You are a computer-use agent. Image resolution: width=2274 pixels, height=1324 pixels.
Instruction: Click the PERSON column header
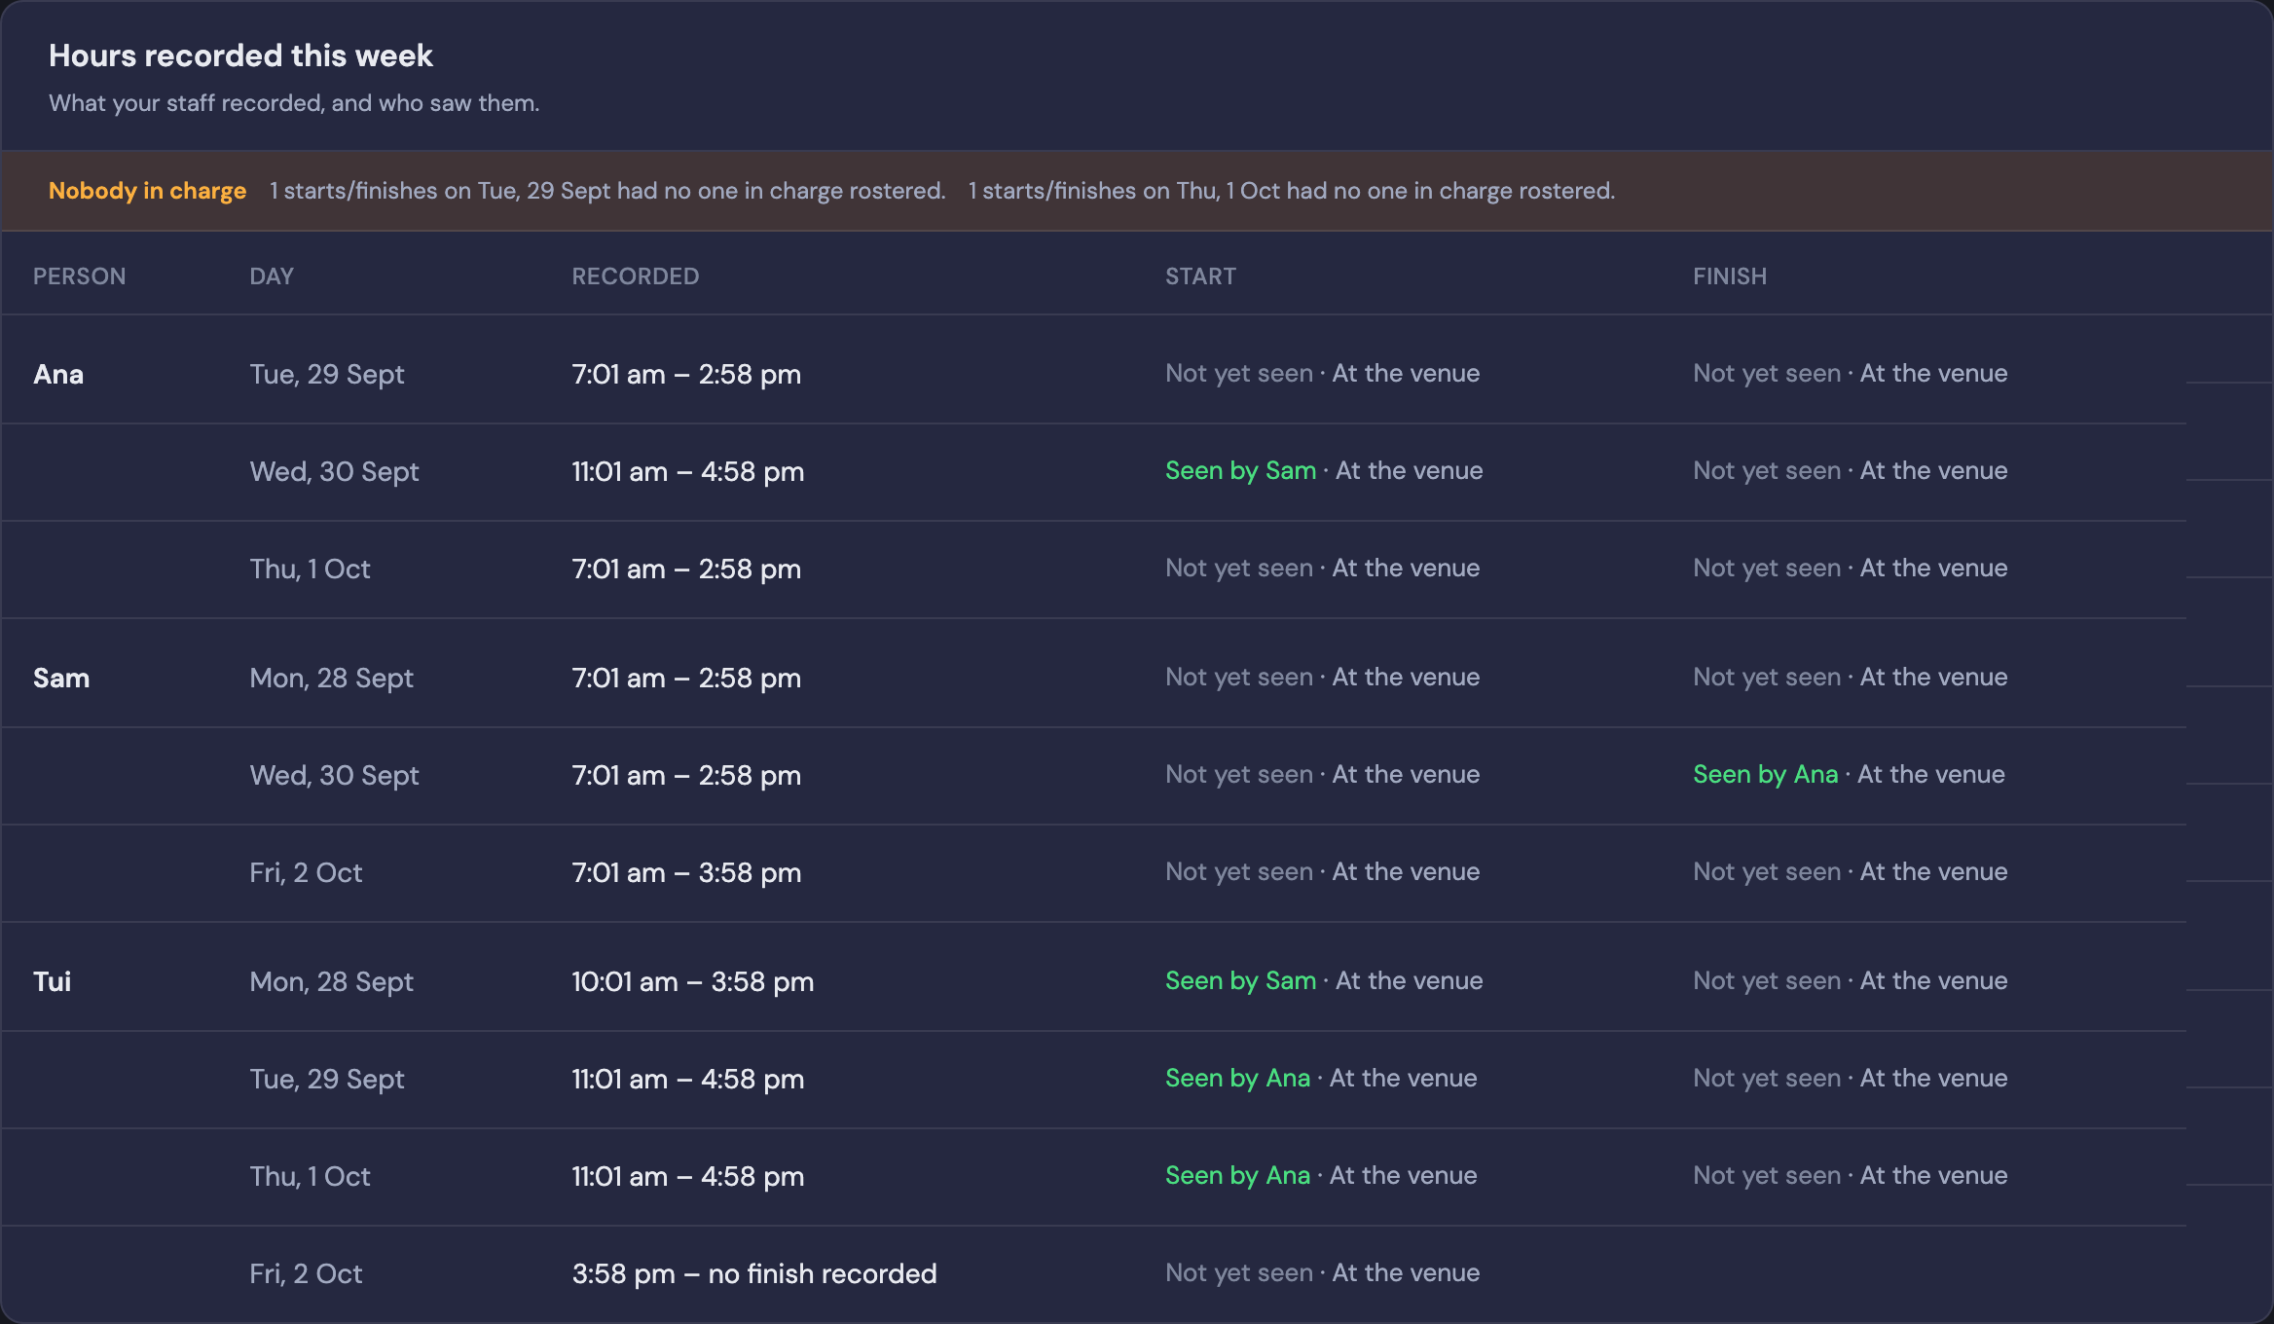pyautogui.click(x=80, y=276)
